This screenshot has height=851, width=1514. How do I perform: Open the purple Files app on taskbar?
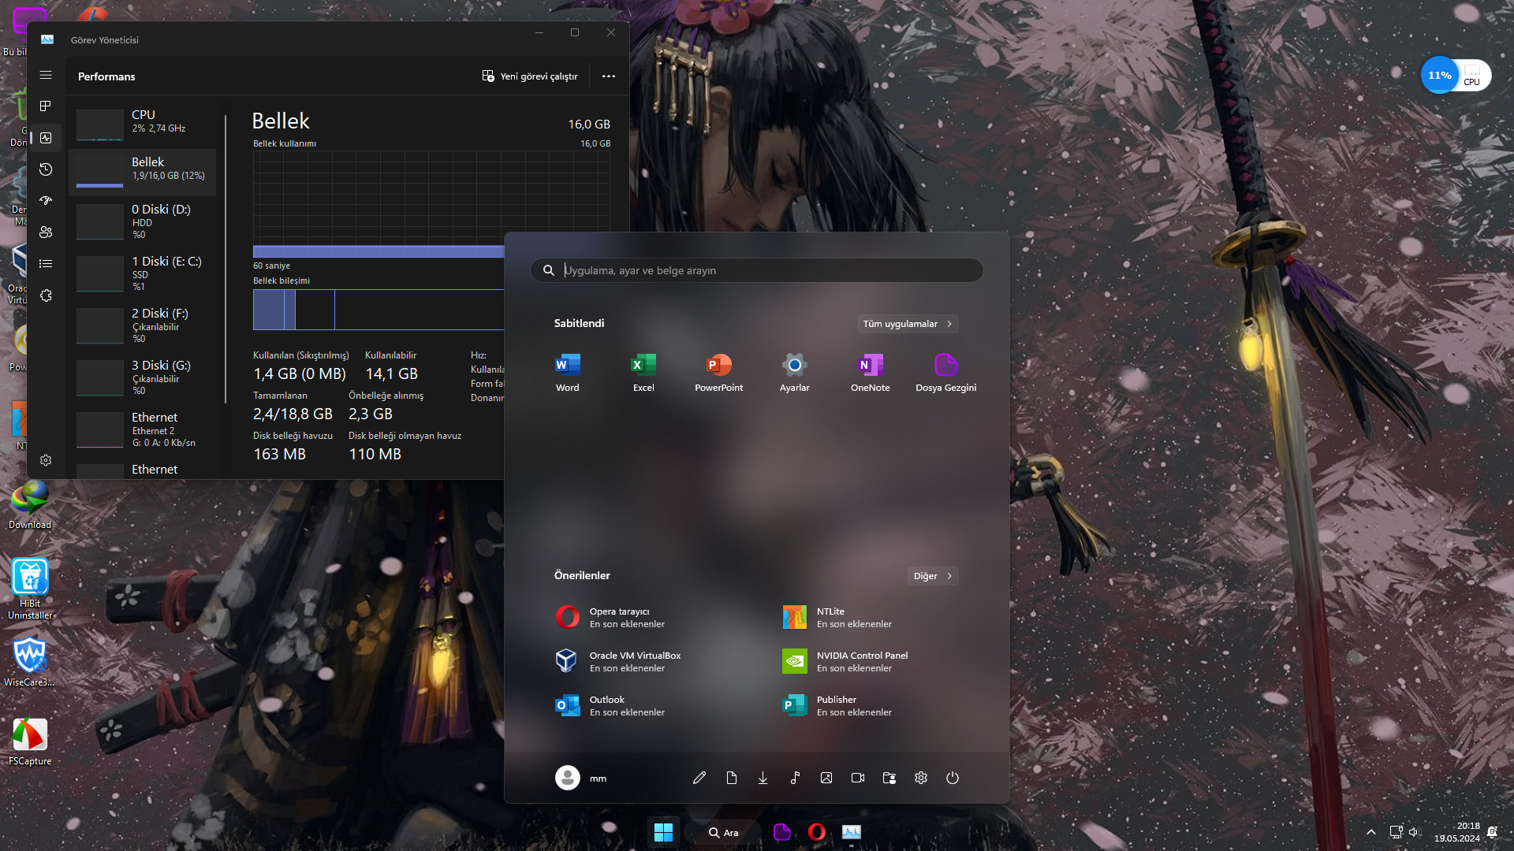point(782,832)
